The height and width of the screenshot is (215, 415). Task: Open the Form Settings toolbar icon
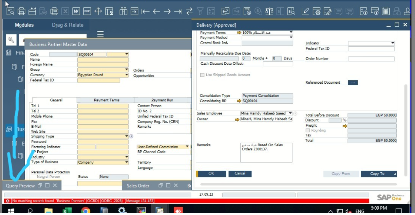(x=316, y=12)
